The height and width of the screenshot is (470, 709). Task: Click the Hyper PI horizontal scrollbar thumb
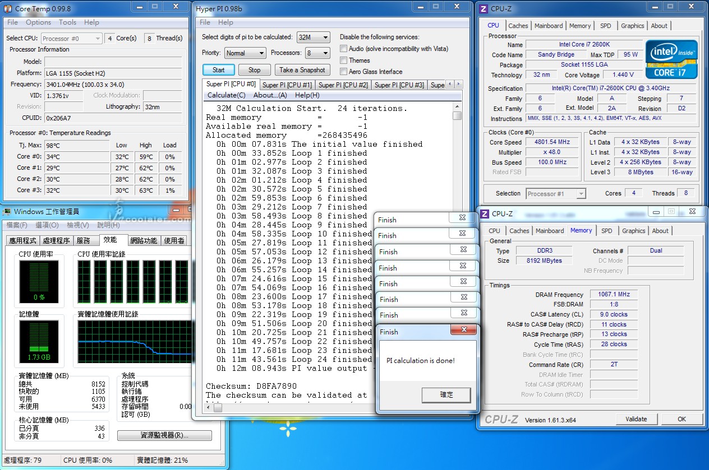(x=218, y=408)
